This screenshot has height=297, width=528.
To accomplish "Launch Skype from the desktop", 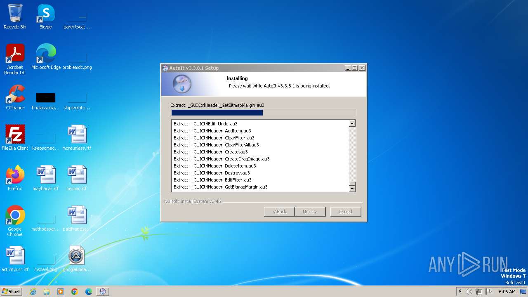I will [x=46, y=16].
